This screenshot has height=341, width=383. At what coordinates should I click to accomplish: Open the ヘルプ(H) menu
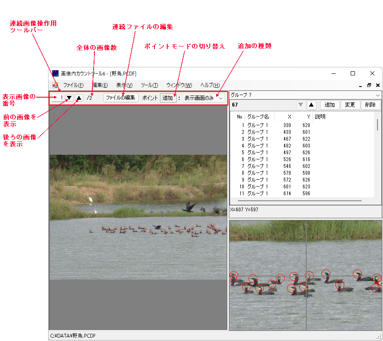[210, 85]
